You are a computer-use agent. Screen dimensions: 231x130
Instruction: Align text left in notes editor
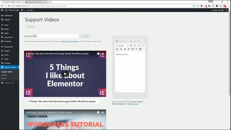tap(117, 49)
